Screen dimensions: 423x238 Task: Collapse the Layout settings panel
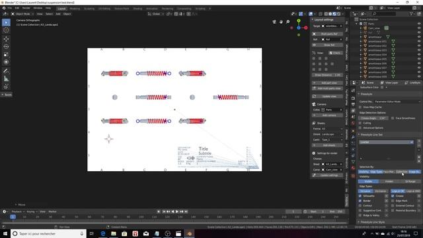tap(324, 20)
